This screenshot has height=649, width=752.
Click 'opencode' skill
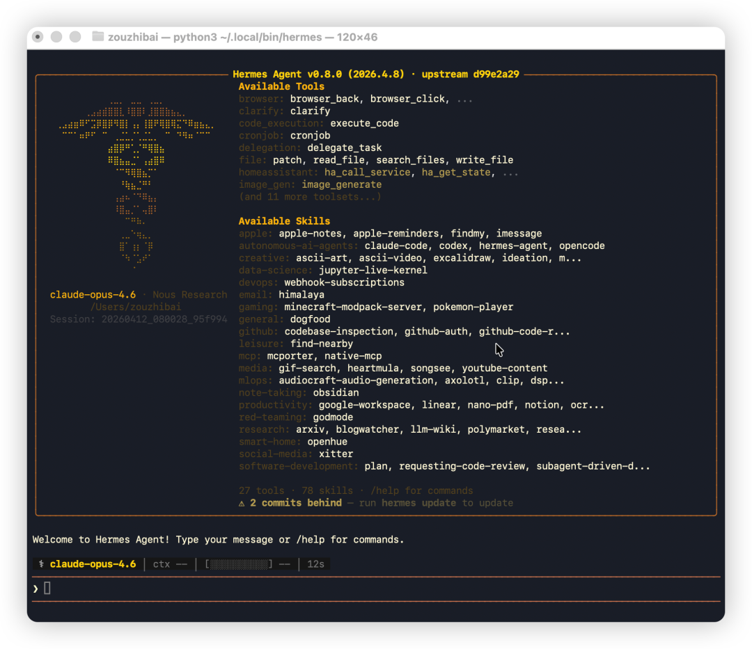581,246
